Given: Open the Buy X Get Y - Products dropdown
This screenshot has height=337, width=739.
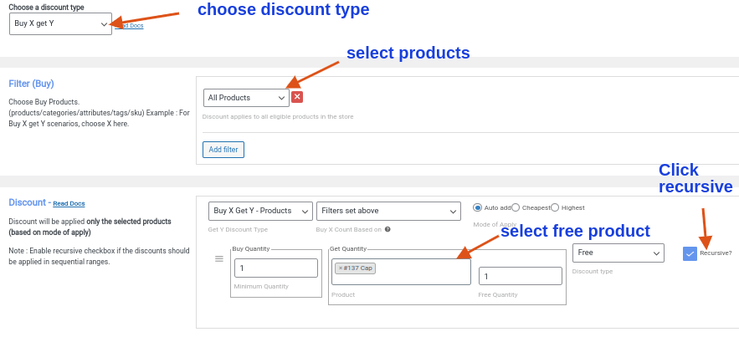Looking at the screenshot, I should 260,211.
